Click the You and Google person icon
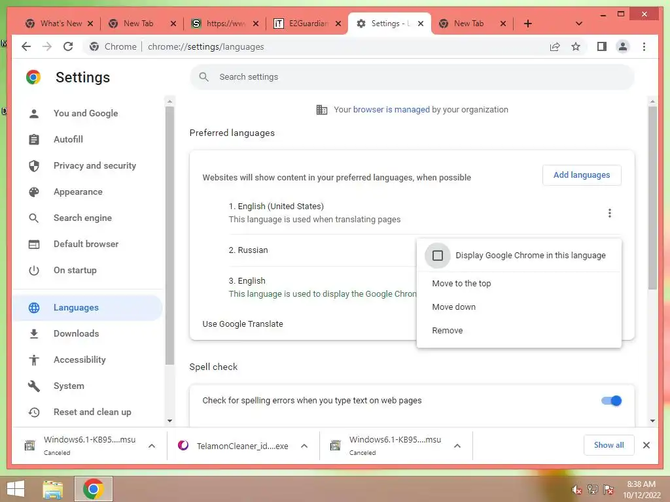This screenshot has height=502, width=670. (34, 114)
